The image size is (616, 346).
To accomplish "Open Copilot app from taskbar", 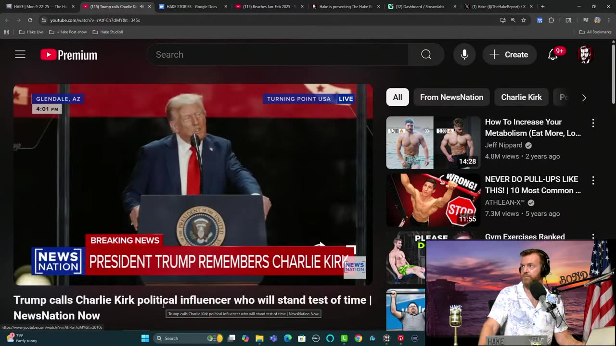I will click(245, 338).
